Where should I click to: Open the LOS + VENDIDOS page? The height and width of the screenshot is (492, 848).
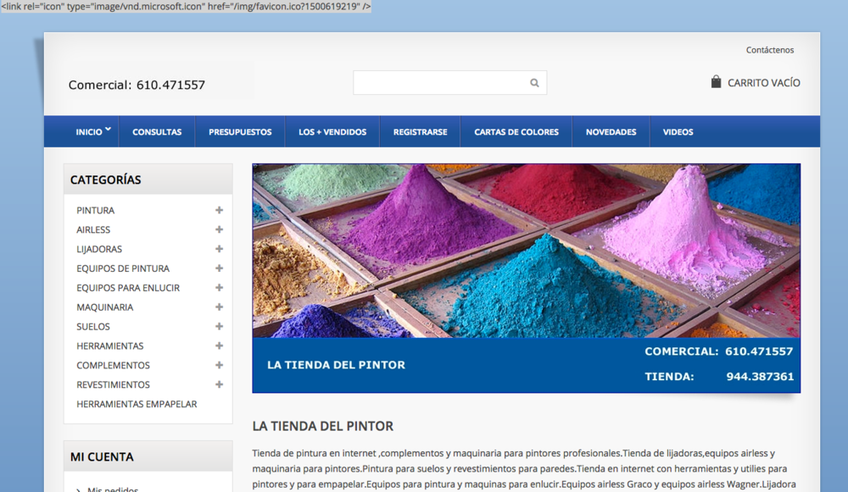[x=332, y=131]
